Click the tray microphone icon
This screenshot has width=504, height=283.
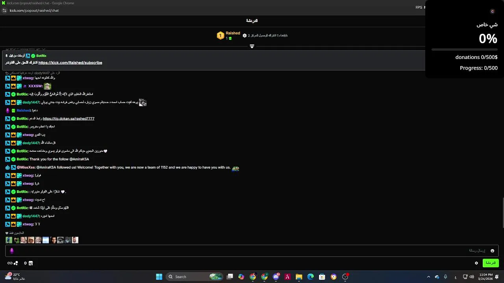point(445,277)
